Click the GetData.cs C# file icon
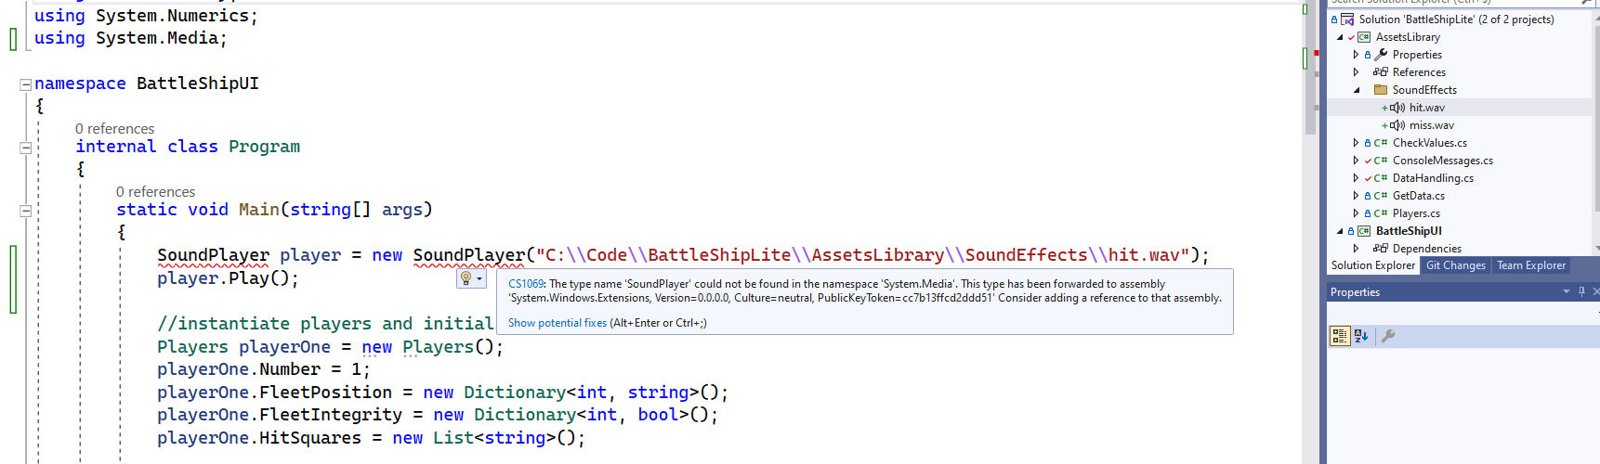Screen dimensions: 1600x464 pos(1381,196)
